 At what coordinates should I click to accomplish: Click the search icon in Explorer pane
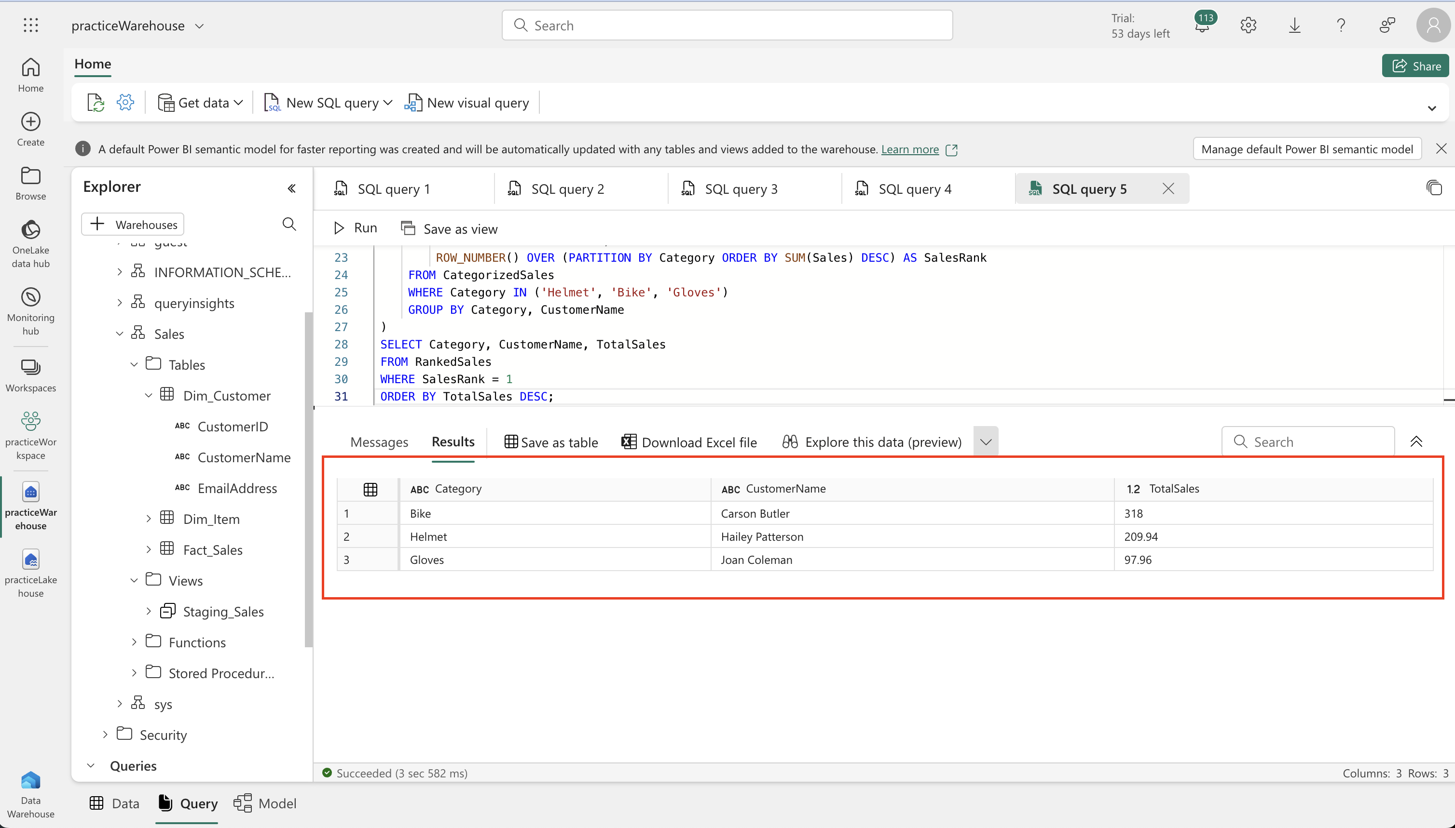(x=289, y=224)
